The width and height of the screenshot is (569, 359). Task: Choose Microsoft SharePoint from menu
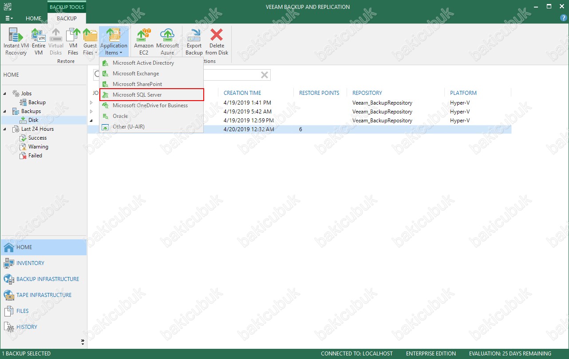coord(151,84)
